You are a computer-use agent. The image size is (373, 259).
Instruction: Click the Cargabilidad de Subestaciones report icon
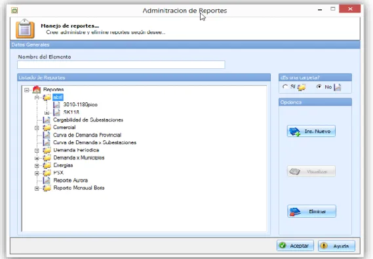(47, 120)
